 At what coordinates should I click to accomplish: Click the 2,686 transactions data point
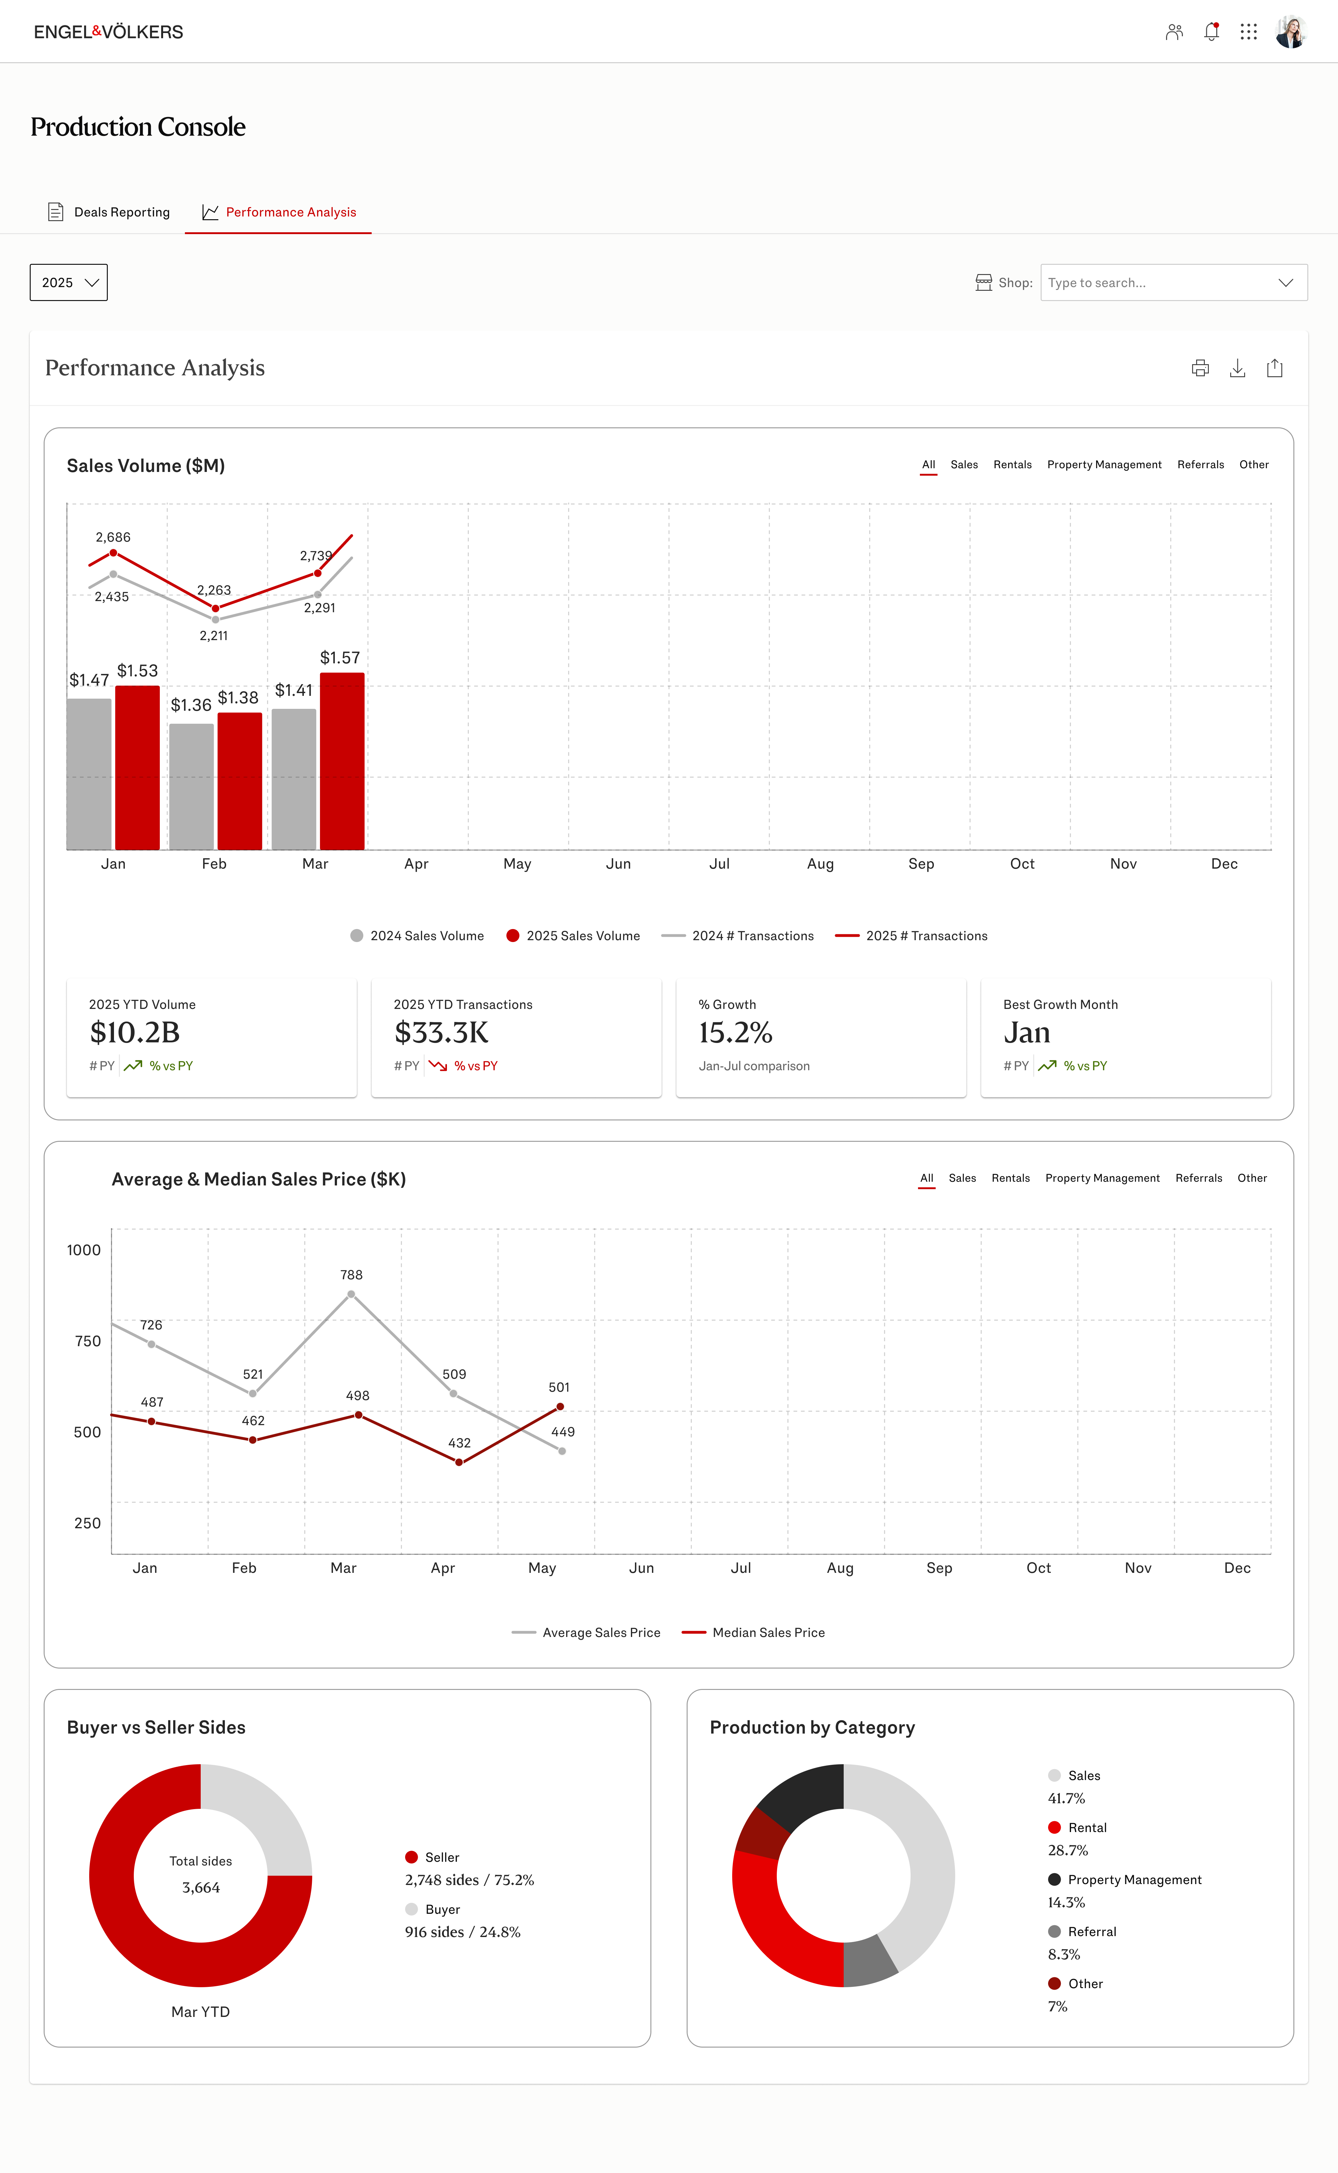[x=113, y=553]
